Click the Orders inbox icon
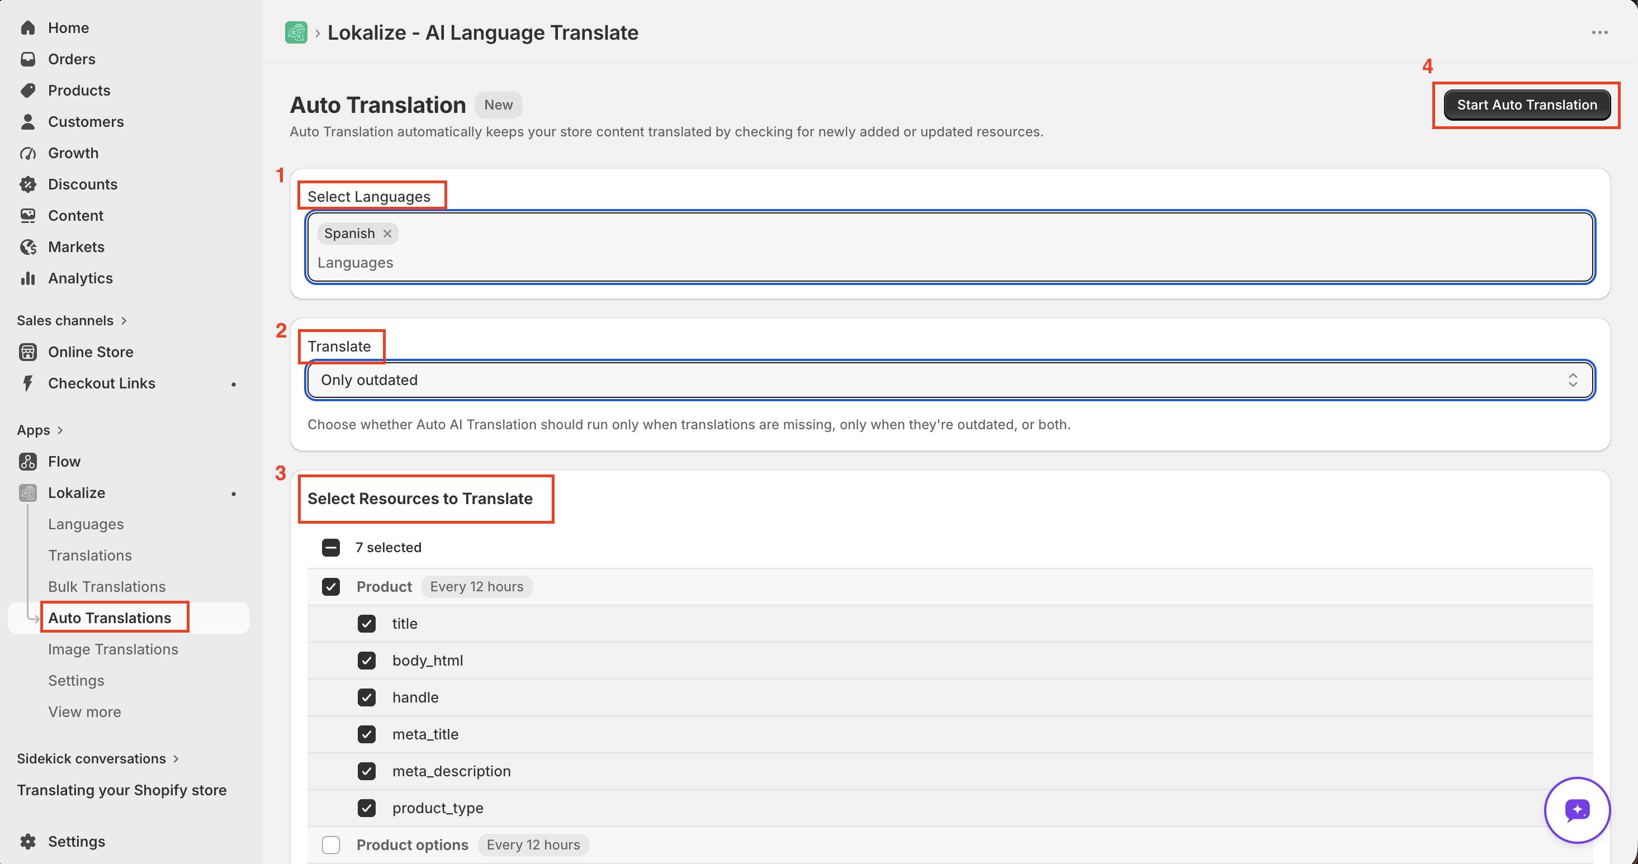Viewport: 1638px width, 864px height. pyautogui.click(x=27, y=59)
